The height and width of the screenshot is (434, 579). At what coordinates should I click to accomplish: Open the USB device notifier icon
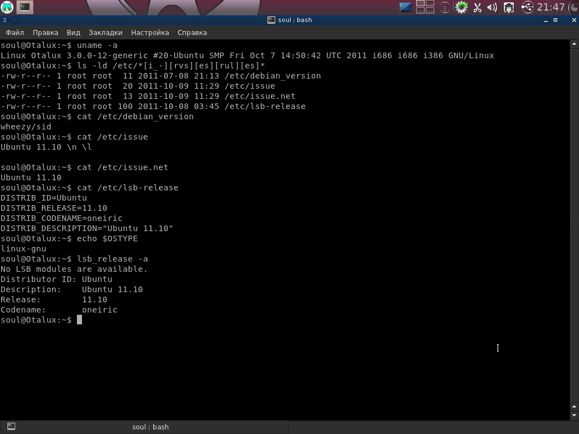point(528,7)
